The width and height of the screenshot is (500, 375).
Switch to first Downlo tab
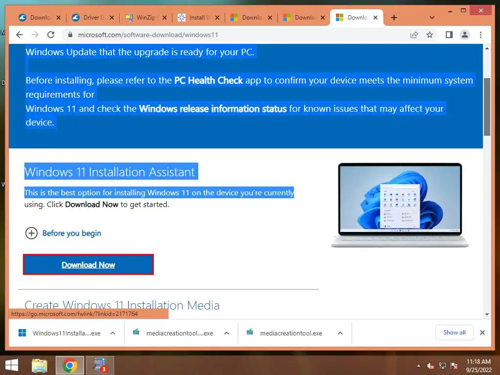35,18
